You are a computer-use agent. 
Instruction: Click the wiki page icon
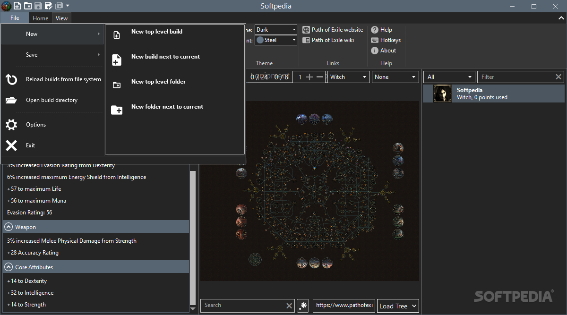(306, 40)
